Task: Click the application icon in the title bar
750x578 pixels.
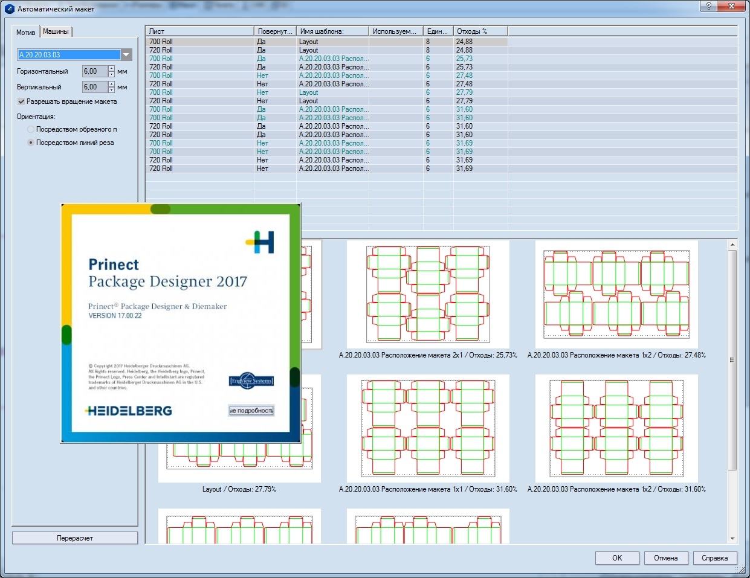Action: [x=9, y=9]
